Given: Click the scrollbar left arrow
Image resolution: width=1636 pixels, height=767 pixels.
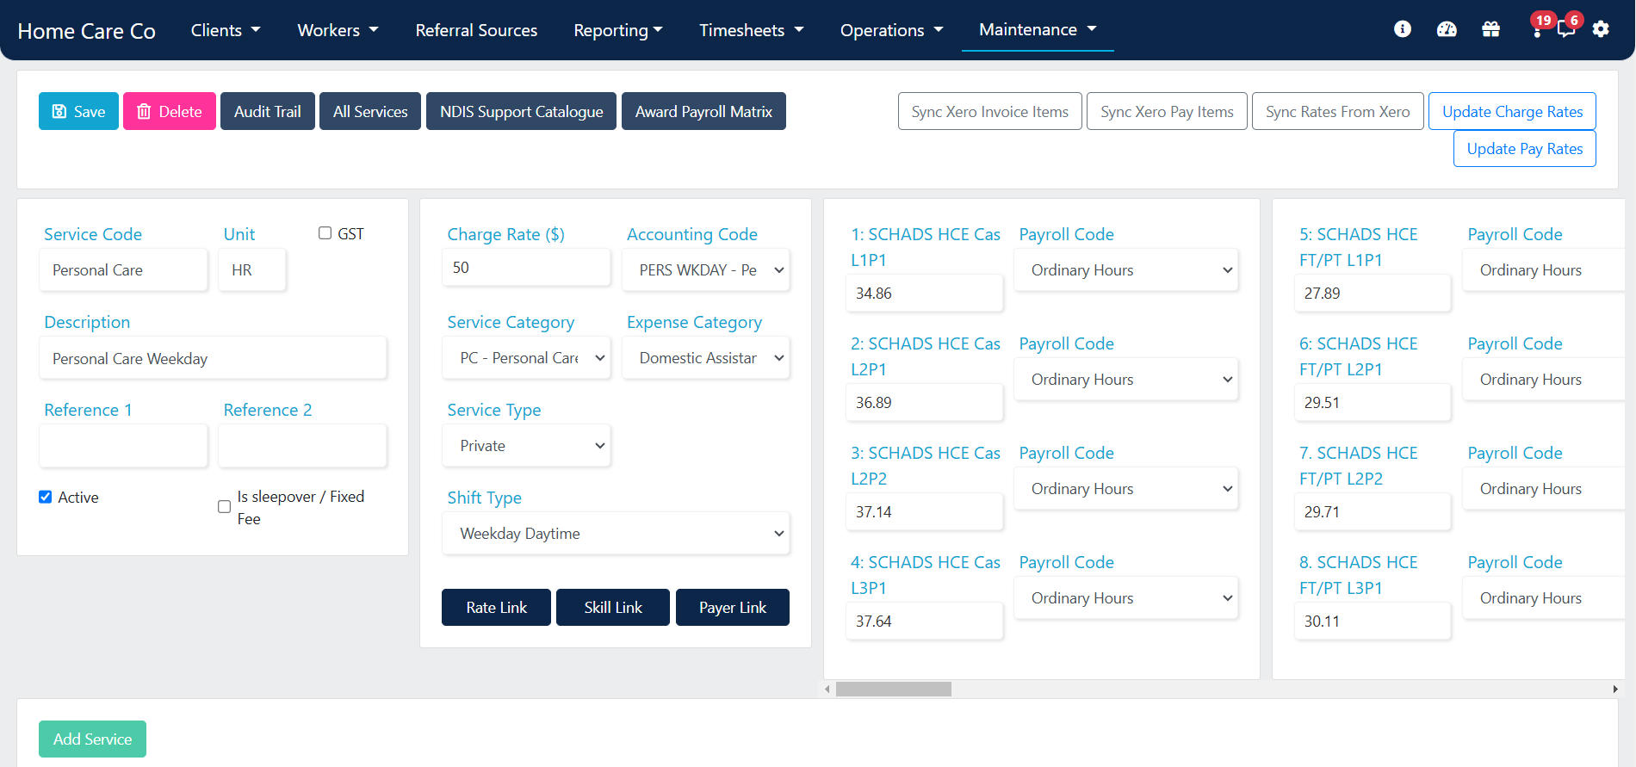Looking at the screenshot, I should tap(827, 689).
